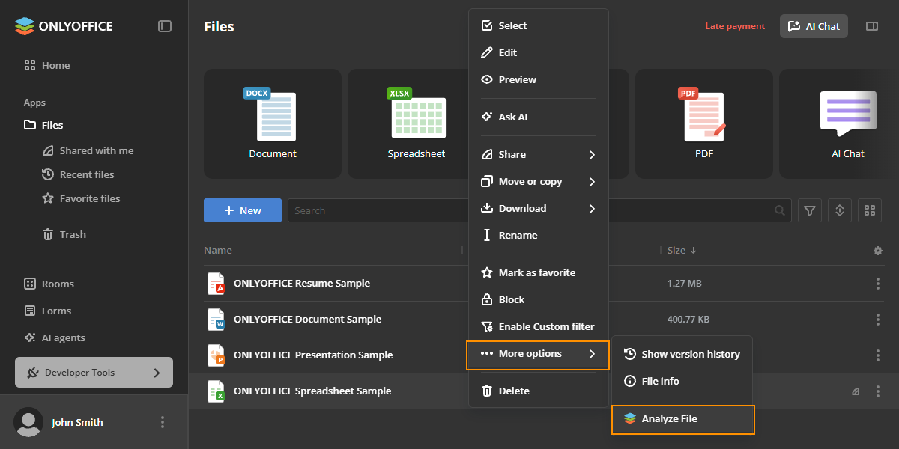Open AI Chat button in header
This screenshot has height=449, width=899.
[814, 26]
